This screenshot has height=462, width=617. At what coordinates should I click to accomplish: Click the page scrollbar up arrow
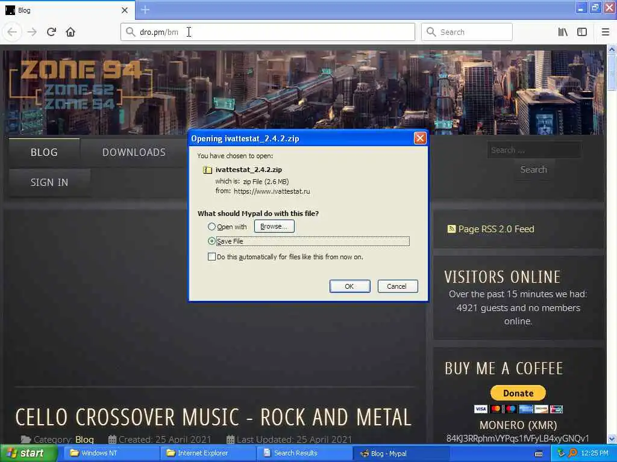point(612,49)
